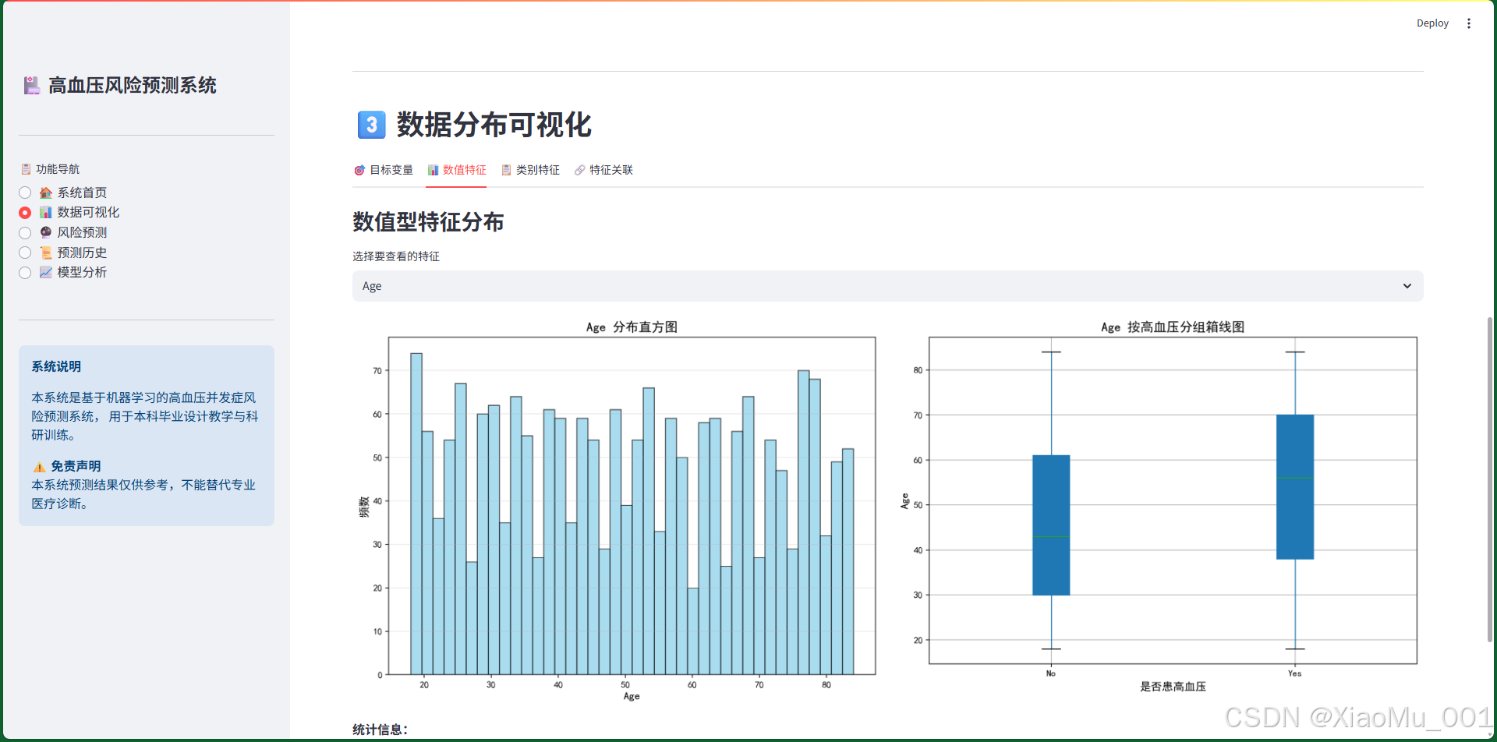This screenshot has height=742, width=1497.
Task: Open the Age feature selection dropdown
Action: coord(887,286)
